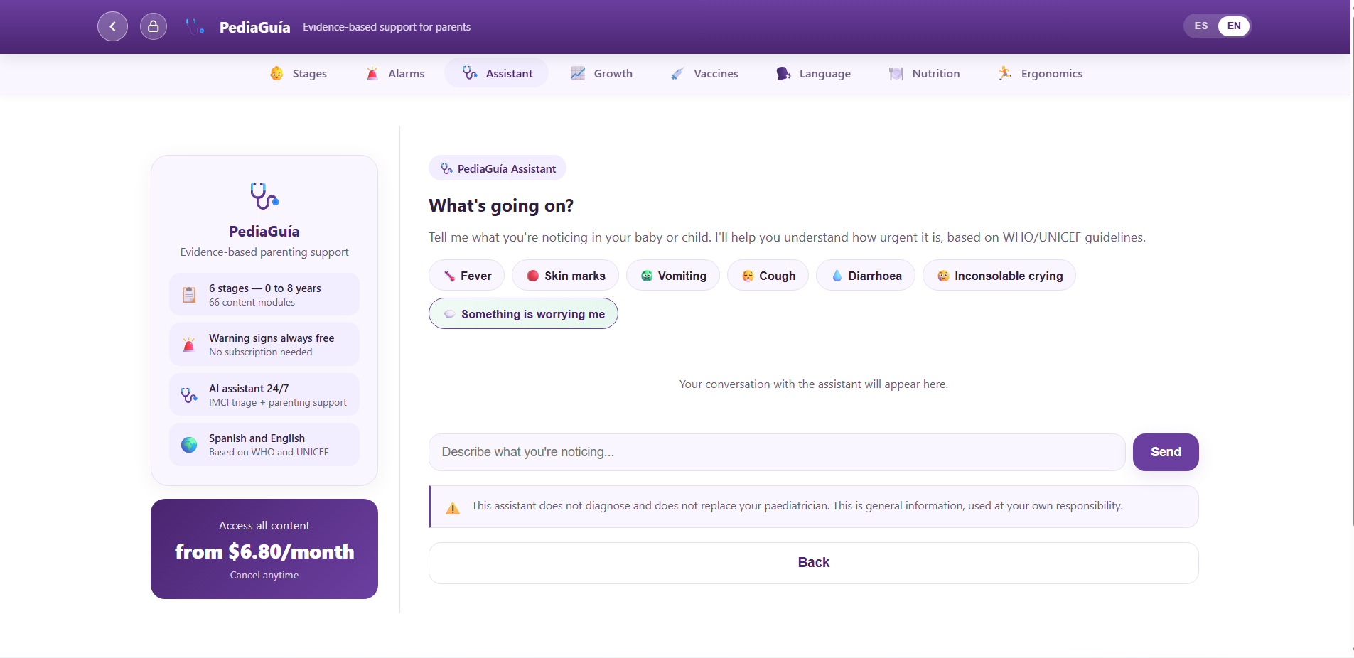Viewport: 1354px width, 658px height.
Task: Click the stethoscope icon beside AI assistant 24/7
Action: tap(189, 395)
